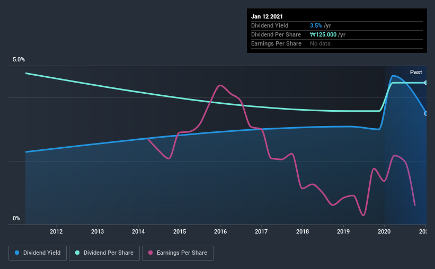Screen dimensions: 435x269
Task: Click the blue Dividend Yield legend dot
Action: click(x=17, y=253)
